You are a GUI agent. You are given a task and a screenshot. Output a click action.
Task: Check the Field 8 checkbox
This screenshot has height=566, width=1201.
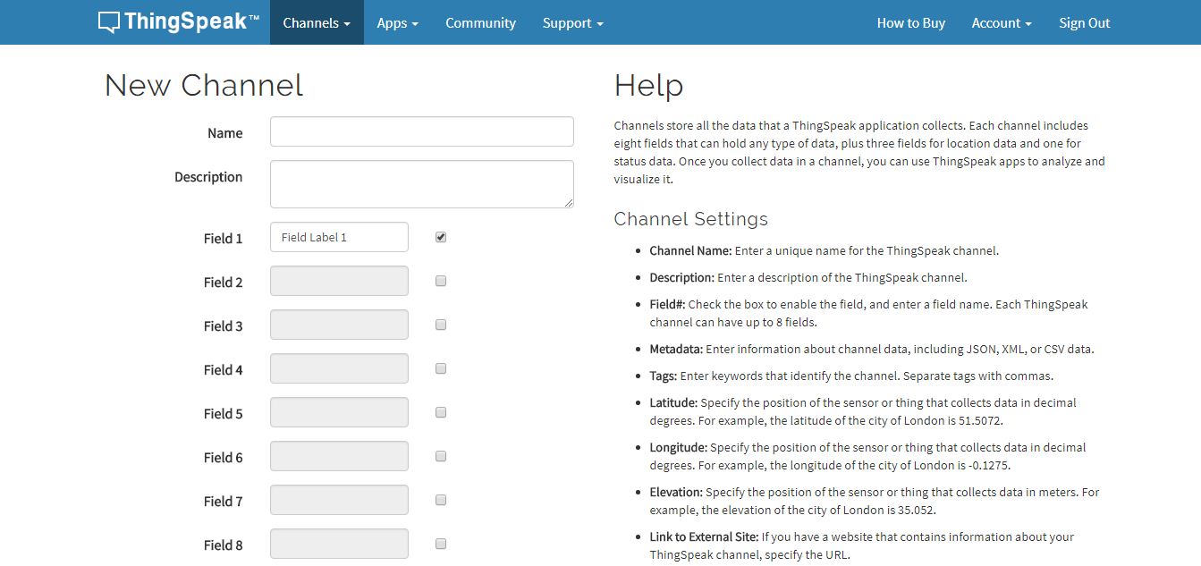tap(441, 544)
